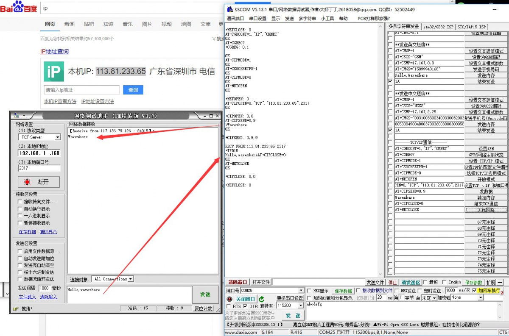Open the 多字符串 menu
The height and width of the screenshot is (336, 509).
pyautogui.click(x=307, y=19)
